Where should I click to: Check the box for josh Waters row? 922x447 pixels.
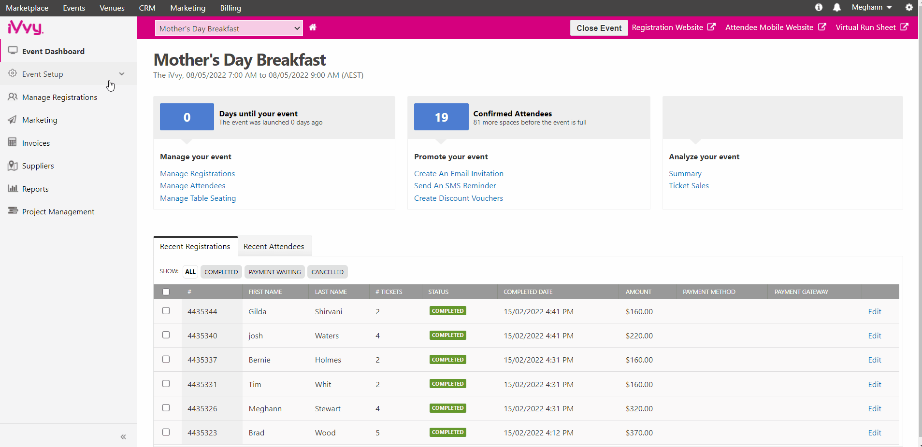coord(166,335)
